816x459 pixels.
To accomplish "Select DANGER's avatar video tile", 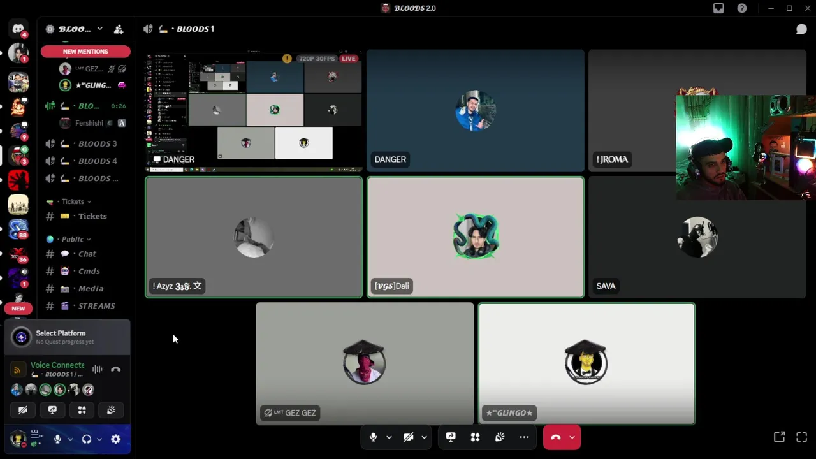I will (476, 111).
